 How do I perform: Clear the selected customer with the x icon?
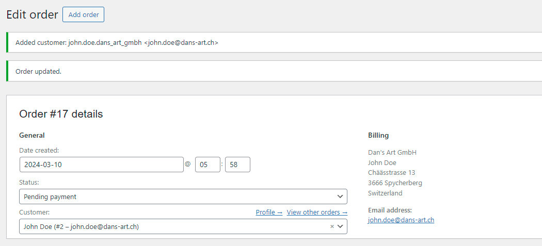pos(332,226)
